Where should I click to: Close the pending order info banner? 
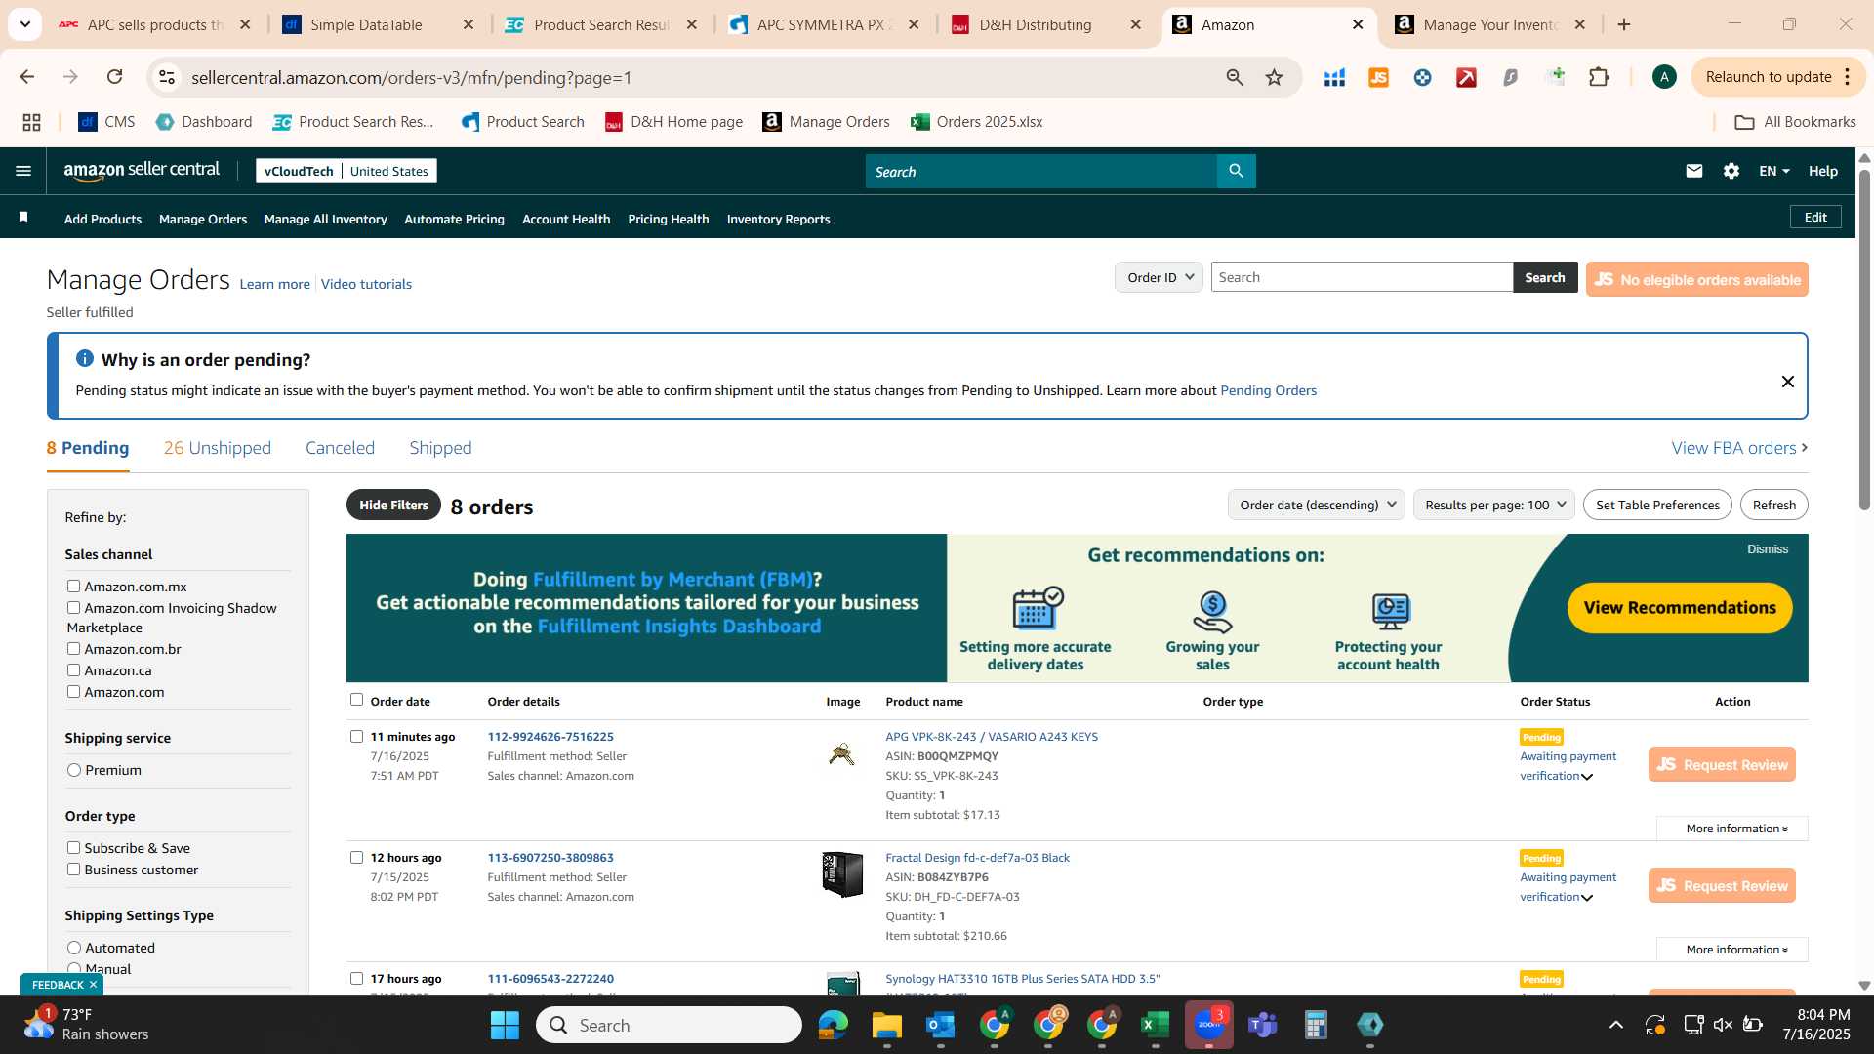(x=1787, y=382)
